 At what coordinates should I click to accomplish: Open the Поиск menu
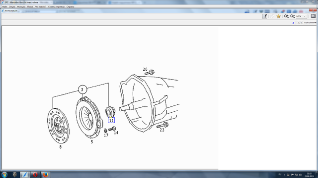(30, 6)
